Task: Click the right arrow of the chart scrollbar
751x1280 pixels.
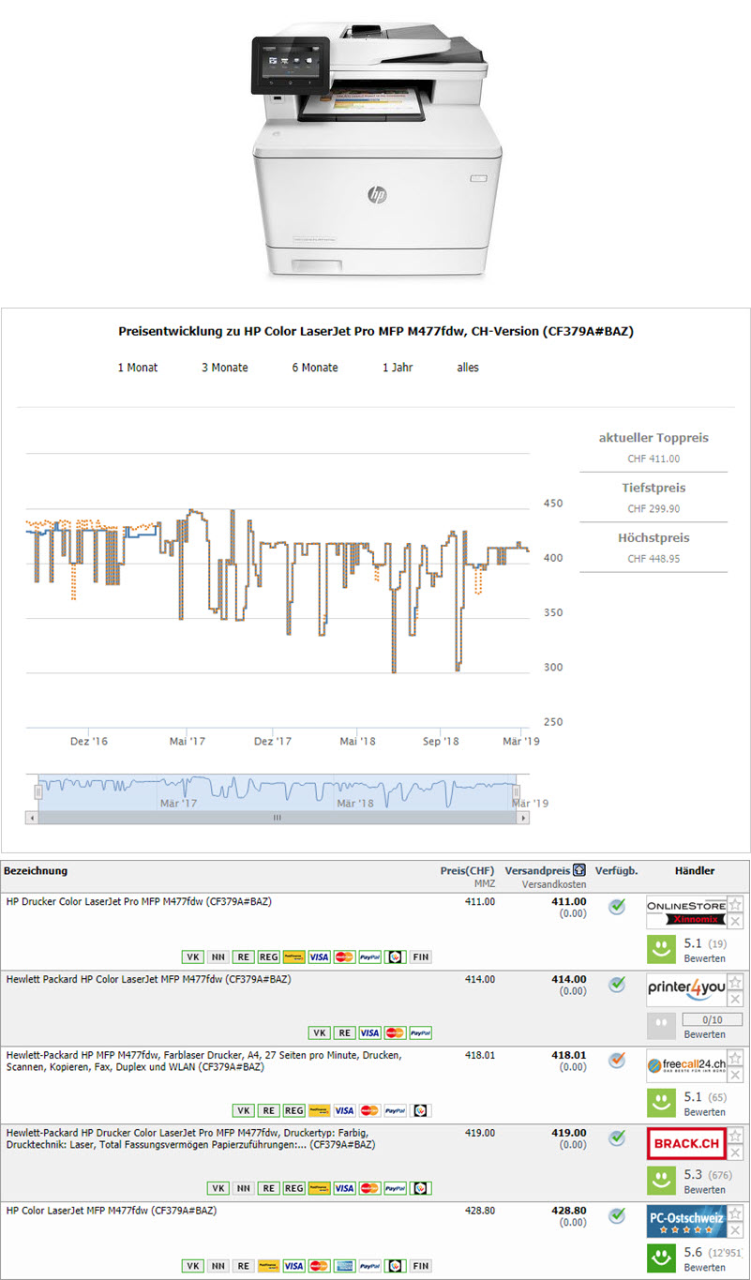Action: click(x=522, y=818)
